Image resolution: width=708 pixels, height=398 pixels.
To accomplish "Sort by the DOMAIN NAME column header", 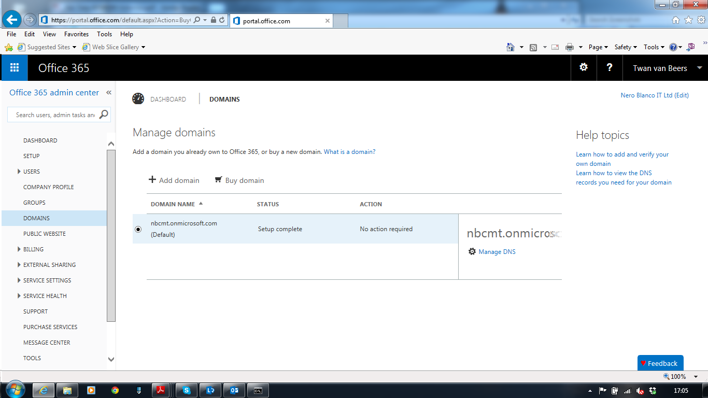I will point(177,204).
